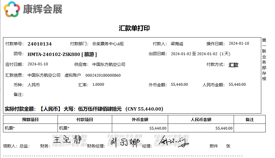Click the 预算项目 table column header
Image resolution: width=275 pixels, height=158 pixels.
tap(30, 120)
